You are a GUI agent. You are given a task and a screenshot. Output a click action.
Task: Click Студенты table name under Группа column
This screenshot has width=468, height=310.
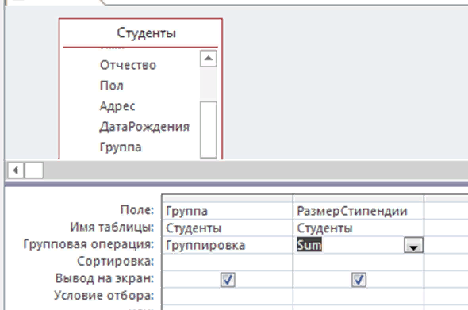228,228
